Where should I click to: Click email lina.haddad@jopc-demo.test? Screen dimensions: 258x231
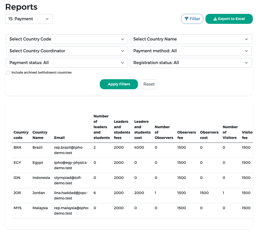[x=71, y=196]
